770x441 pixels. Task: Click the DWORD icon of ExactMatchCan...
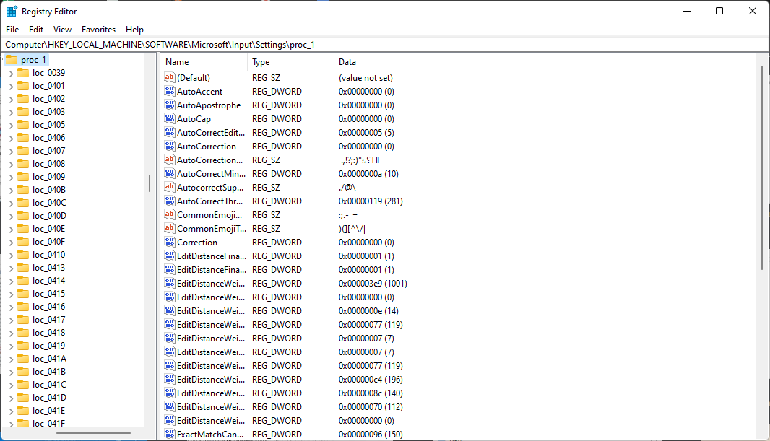pos(170,434)
